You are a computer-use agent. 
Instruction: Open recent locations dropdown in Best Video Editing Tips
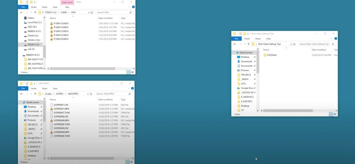tap(245, 44)
